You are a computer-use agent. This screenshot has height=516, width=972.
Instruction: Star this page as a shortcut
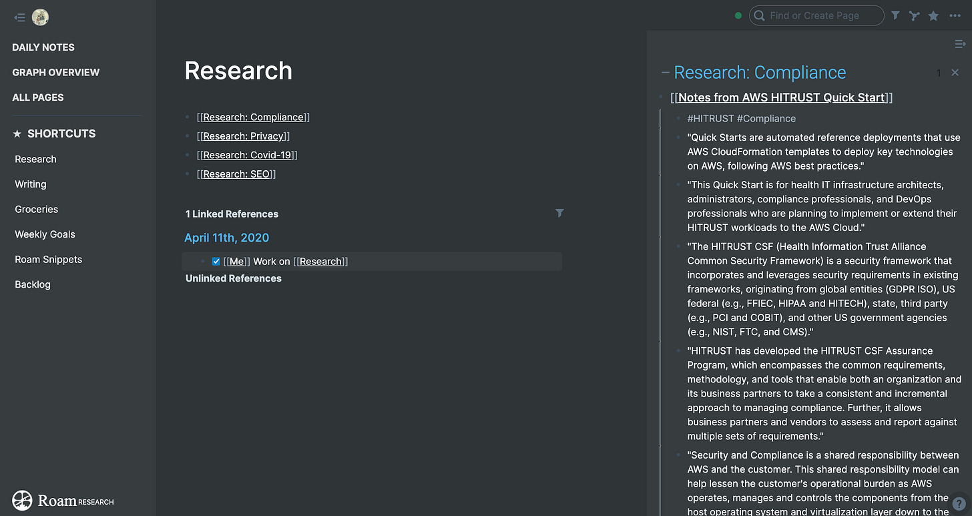coord(933,15)
